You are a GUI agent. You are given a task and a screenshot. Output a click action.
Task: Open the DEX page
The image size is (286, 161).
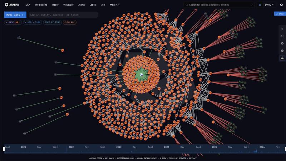28,5
